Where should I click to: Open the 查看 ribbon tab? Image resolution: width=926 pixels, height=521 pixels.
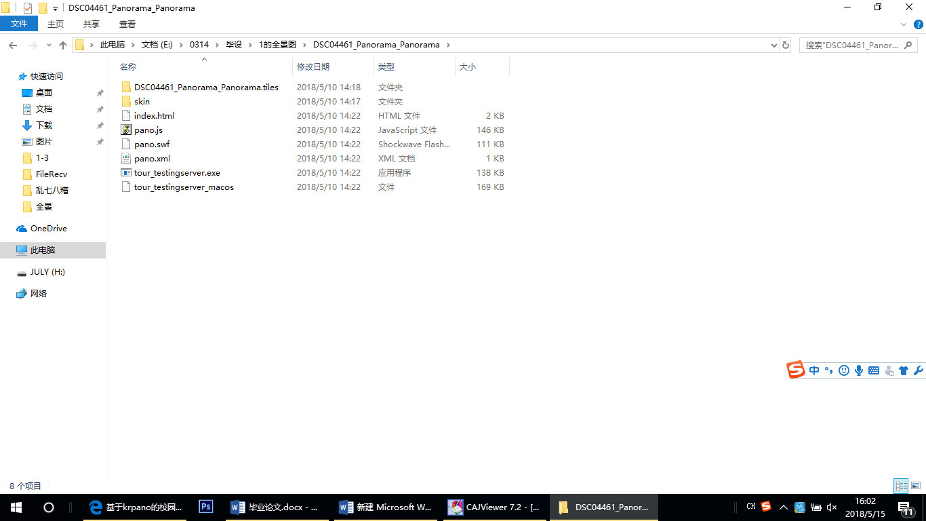[127, 24]
